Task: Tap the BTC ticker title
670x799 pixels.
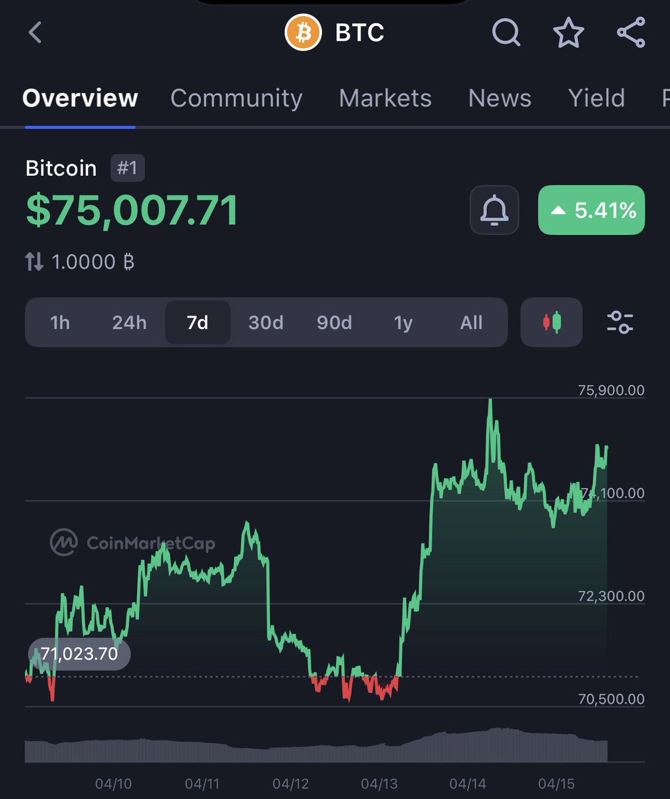Action: 359,33
